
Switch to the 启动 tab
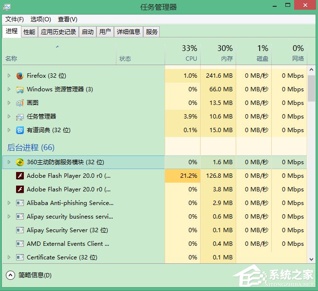tap(88, 32)
